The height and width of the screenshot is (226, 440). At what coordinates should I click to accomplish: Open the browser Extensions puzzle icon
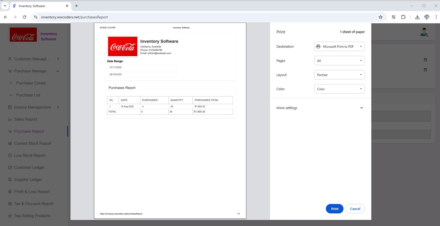point(403,17)
